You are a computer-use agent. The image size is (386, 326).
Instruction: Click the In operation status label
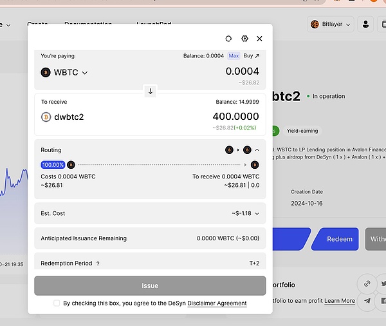(329, 96)
